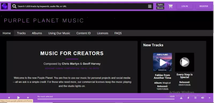Open the Licences page
The height and width of the screenshot is (103, 214).
[x=102, y=33]
